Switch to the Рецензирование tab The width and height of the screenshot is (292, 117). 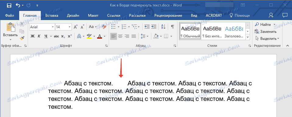pos(168,15)
